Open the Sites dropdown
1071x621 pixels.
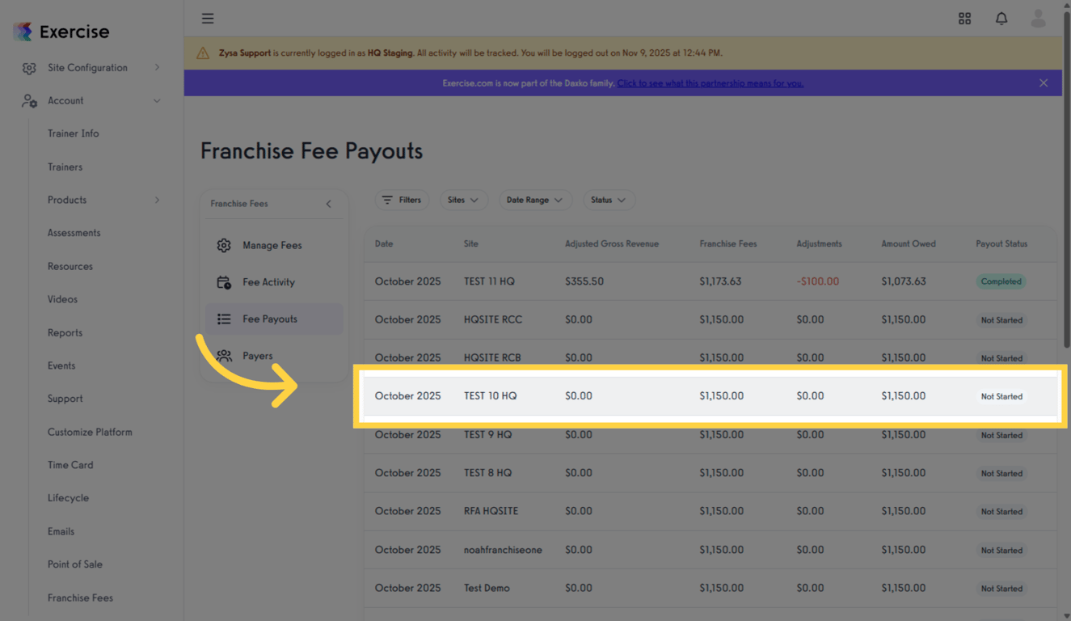click(x=463, y=200)
